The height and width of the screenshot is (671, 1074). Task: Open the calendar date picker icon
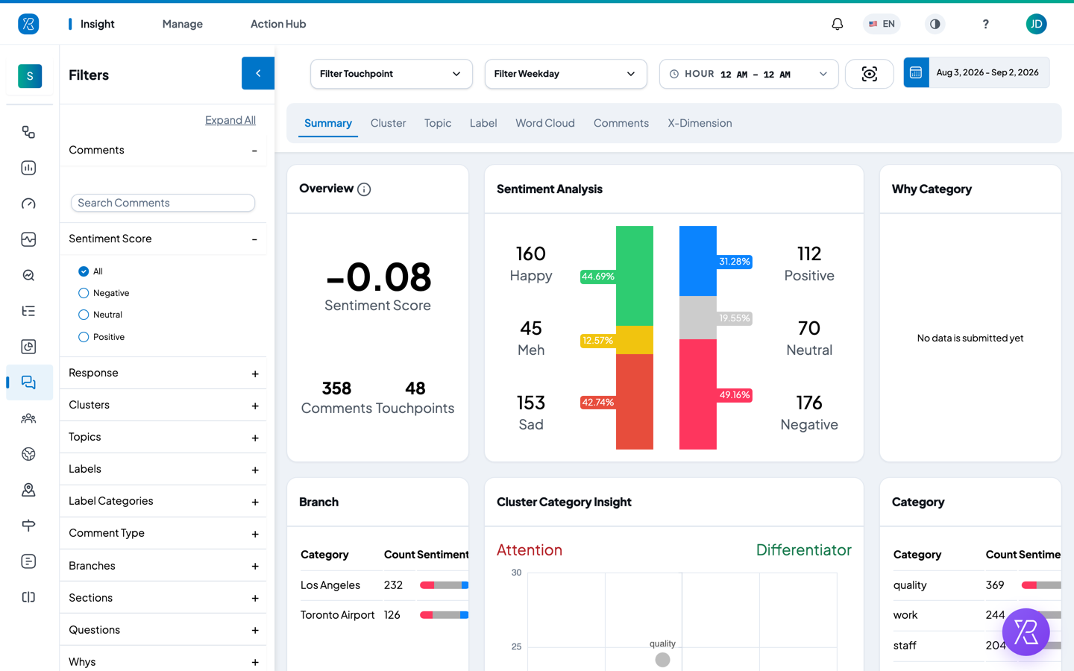[x=916, y=72]
